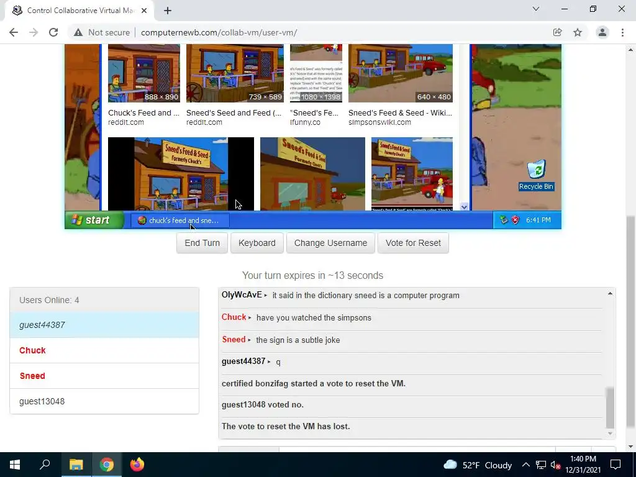Click the browser forward arrow
Screen dimensions: 636x477
(34, 32)
